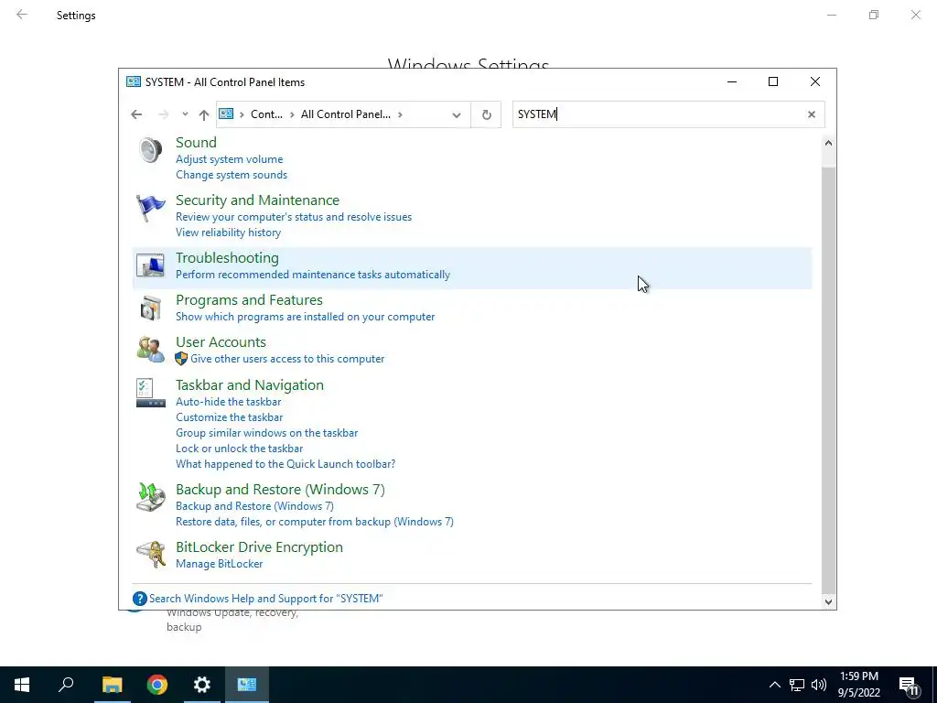Refresh the Control Panel view
Viewport: 937px width, 703px height.
(487, 114)
